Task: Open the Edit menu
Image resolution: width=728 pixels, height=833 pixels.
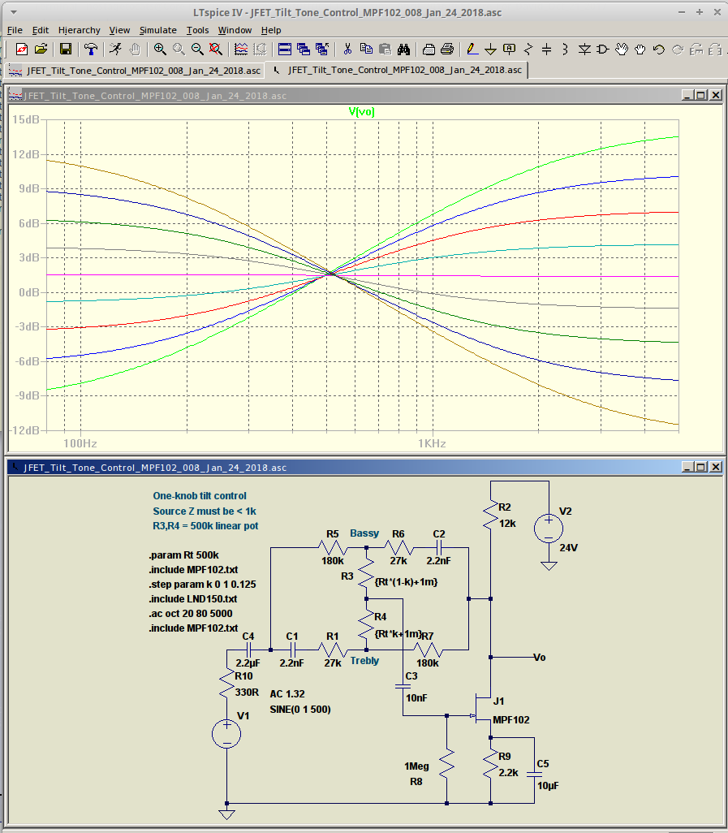Action: point(41,30)
